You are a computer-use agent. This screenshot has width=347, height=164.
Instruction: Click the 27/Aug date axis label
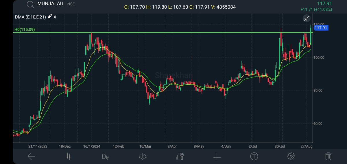(x=307, y=146)
